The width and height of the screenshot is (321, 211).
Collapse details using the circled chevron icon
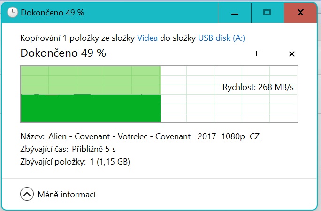tap(27, 194)
